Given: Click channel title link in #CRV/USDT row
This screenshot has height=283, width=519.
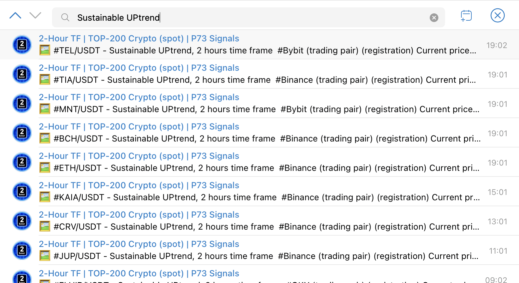Looking at the screenshot, I should point(139,215).
